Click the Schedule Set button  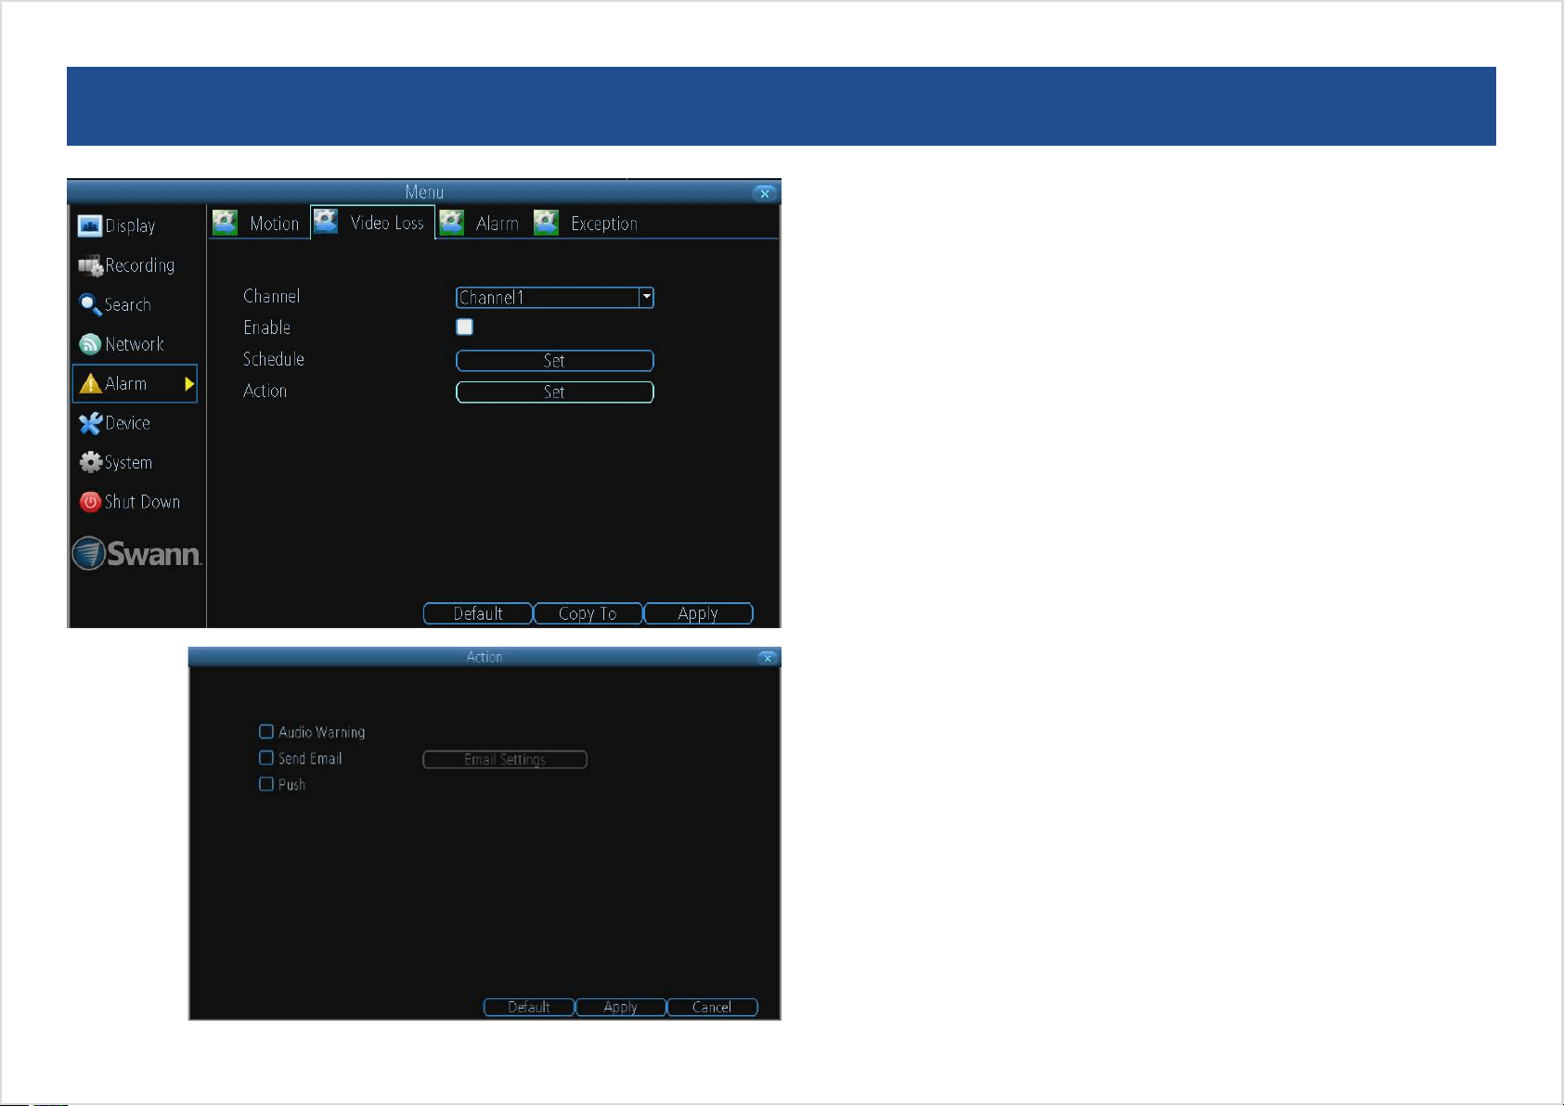554,360
